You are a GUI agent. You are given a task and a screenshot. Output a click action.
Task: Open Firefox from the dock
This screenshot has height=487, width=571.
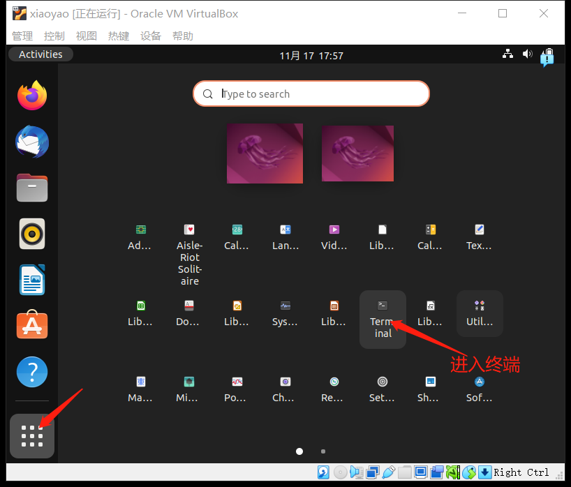pyautogui.click(x=32, y=96)
